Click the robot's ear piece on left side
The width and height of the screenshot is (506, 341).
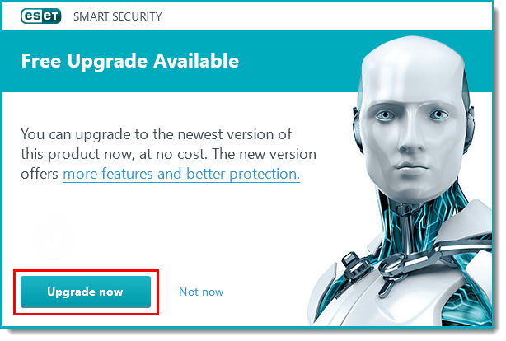pyautogui.click(x=357, y=129)
